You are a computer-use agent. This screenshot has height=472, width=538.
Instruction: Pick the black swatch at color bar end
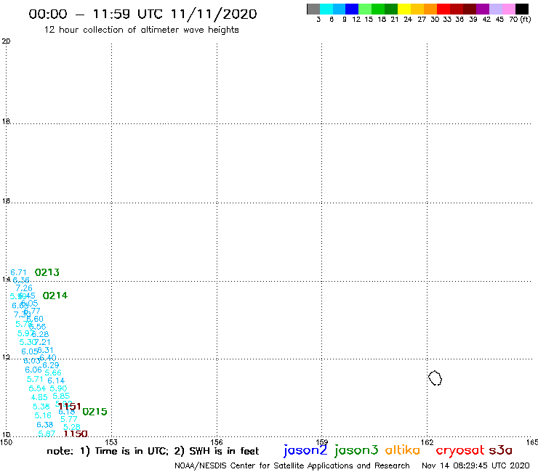pos(521,9)
